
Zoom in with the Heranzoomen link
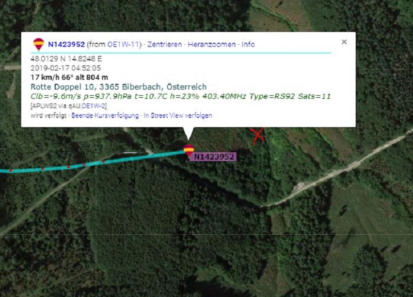(212, 44)
